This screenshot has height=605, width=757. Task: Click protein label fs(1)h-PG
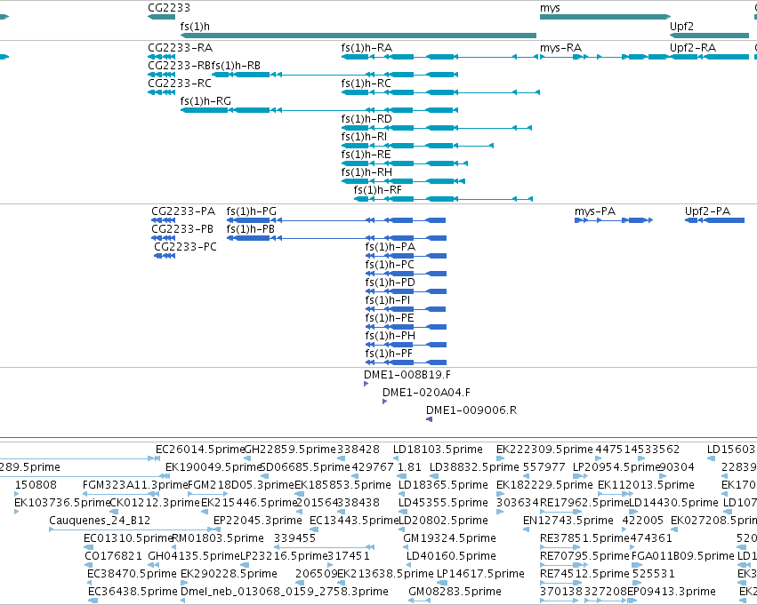(x=252, y=211)
